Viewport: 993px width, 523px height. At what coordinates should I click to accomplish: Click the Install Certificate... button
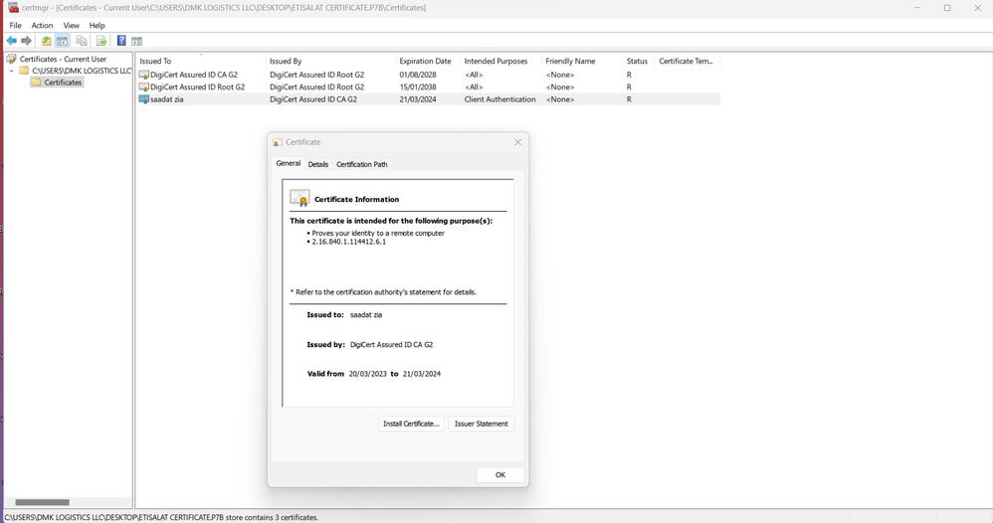pos(411,424)
